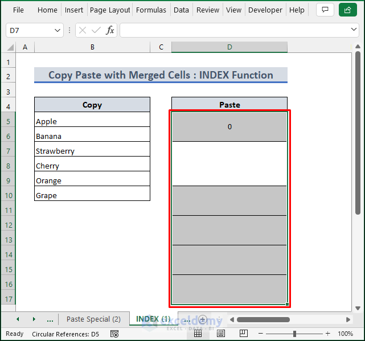This screenshot has height=341, width=365.
Task: Show hidden sheet tabs on the left
Action: click(50, 319)
